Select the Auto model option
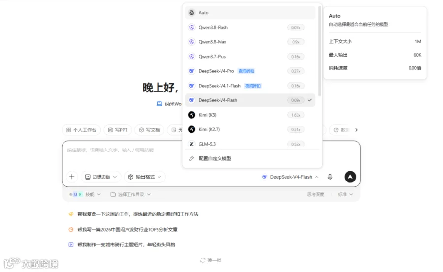443x272 pixels. [250, 13]
